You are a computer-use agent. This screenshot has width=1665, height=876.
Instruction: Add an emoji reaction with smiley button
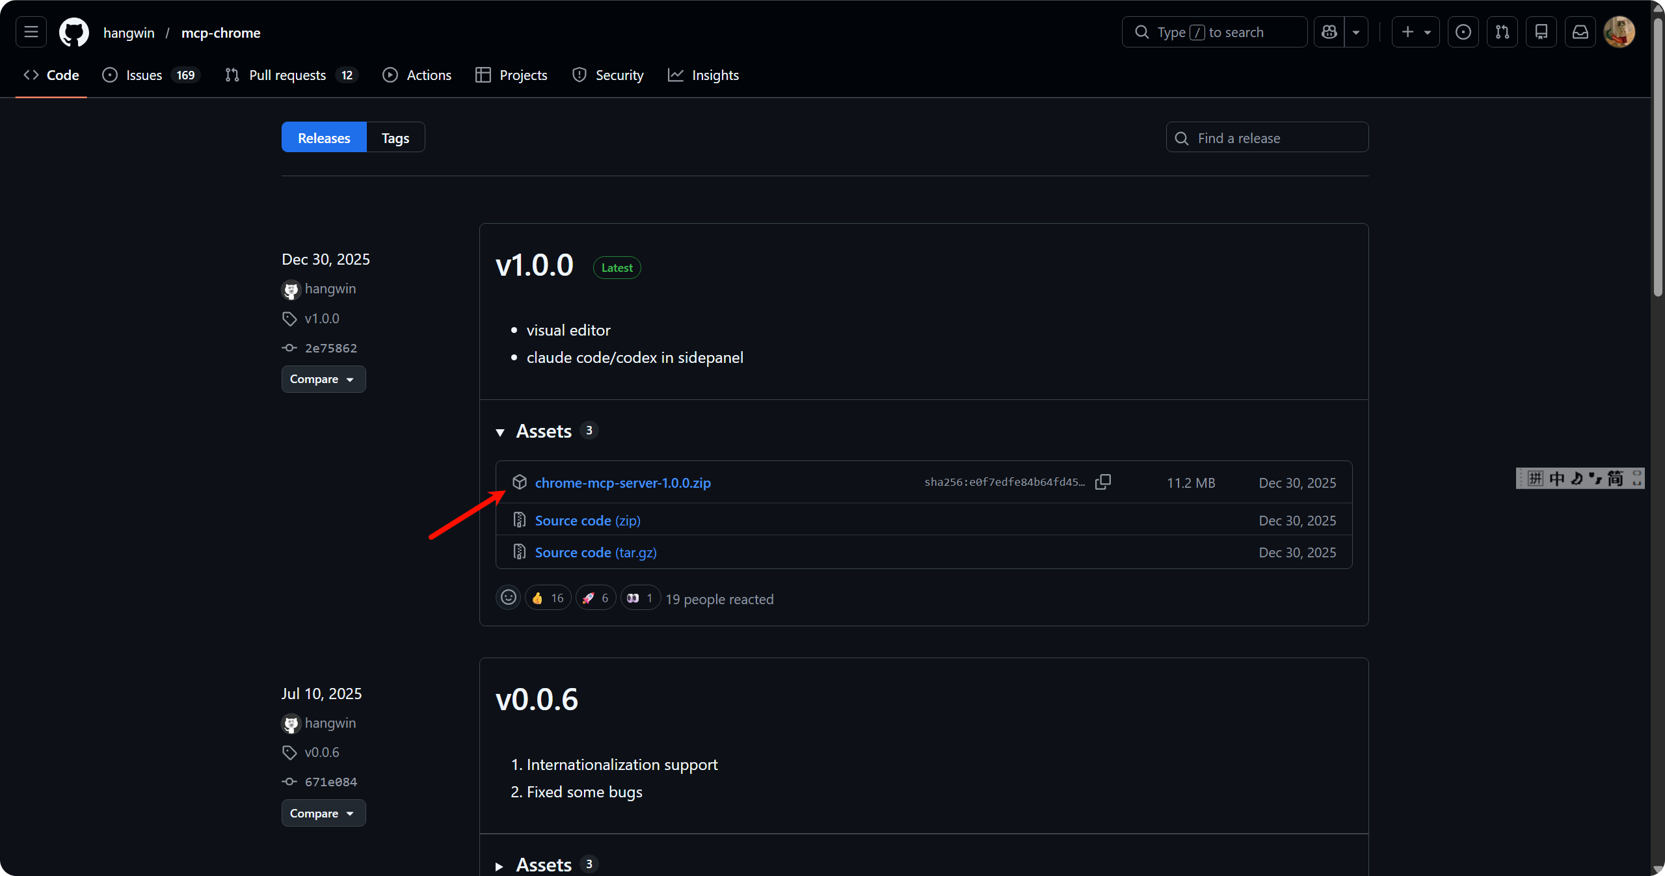509,597
